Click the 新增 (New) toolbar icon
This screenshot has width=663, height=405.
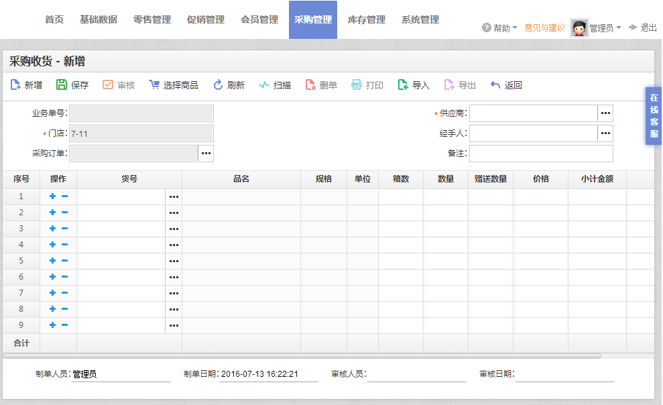coord(15,85)
